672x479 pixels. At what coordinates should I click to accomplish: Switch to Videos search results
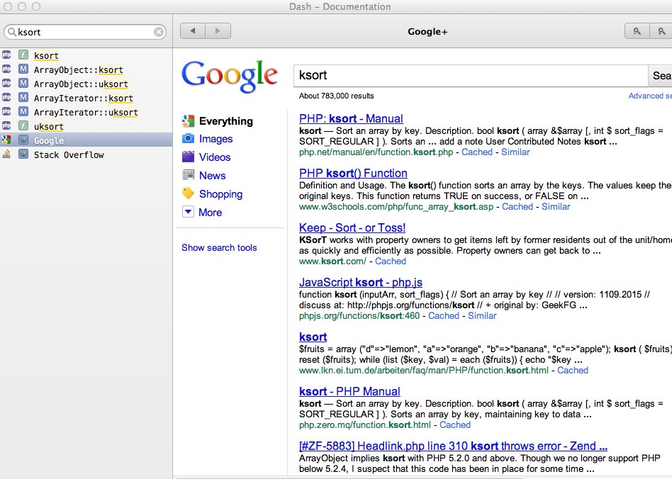pos(215,157)
